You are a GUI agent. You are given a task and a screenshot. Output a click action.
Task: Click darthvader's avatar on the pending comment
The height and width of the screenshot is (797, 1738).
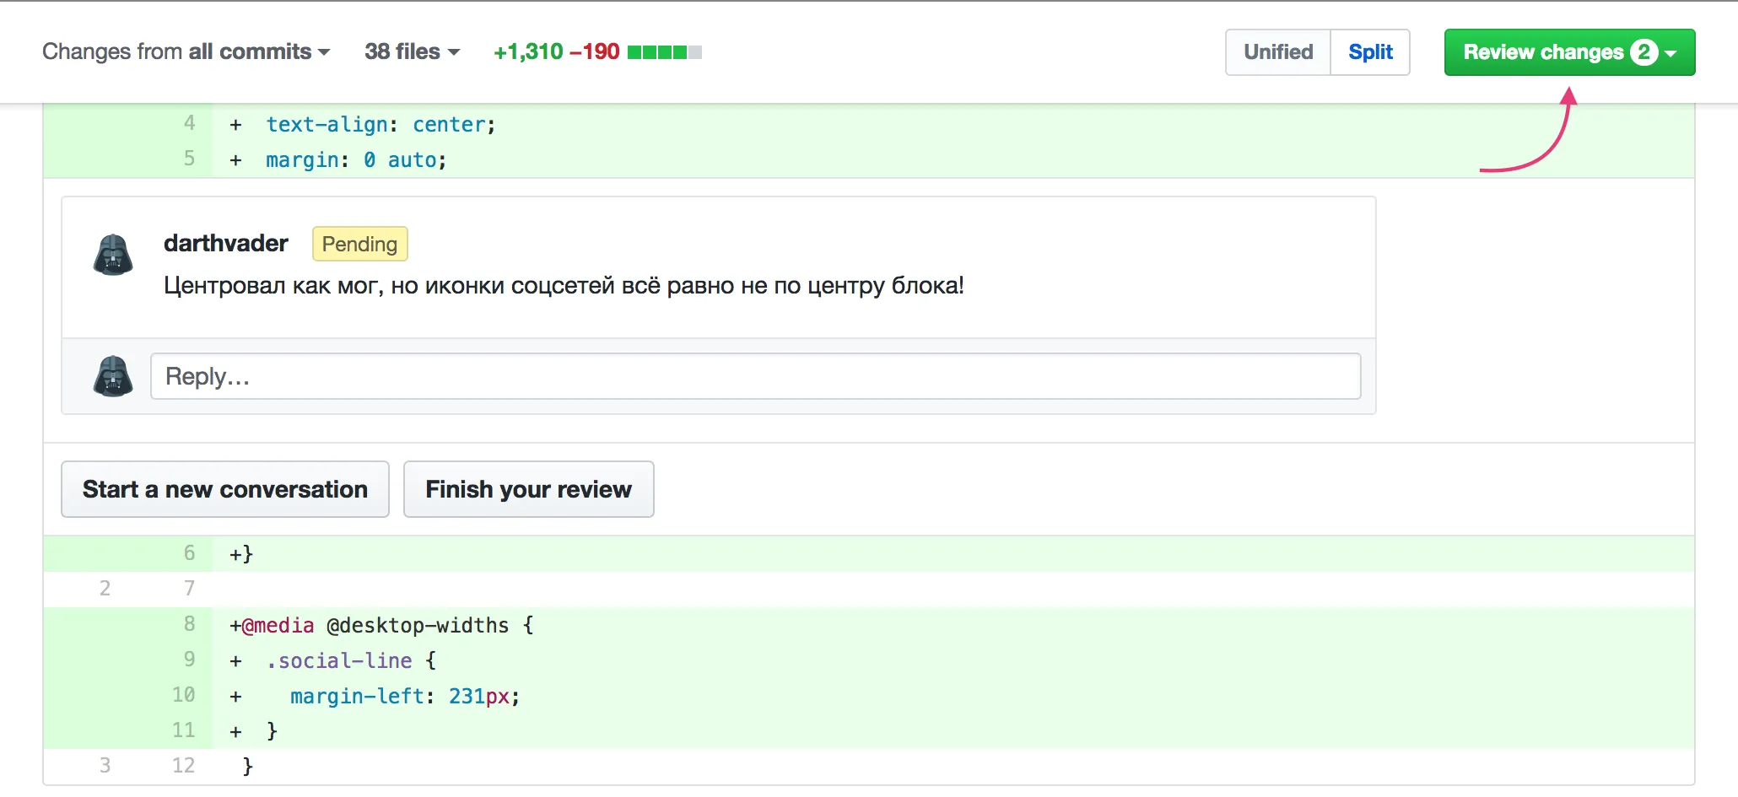pos(113,255)
